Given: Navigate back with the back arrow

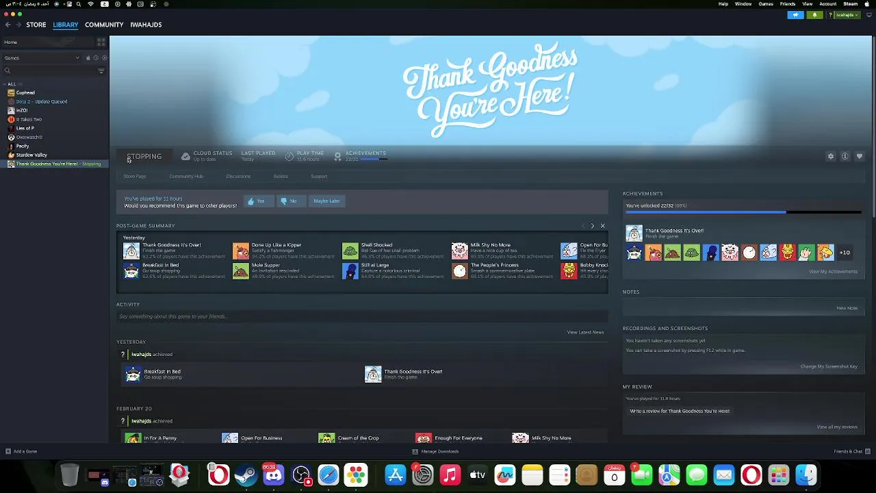Looking at the screenshot, I should pos(8,25).
